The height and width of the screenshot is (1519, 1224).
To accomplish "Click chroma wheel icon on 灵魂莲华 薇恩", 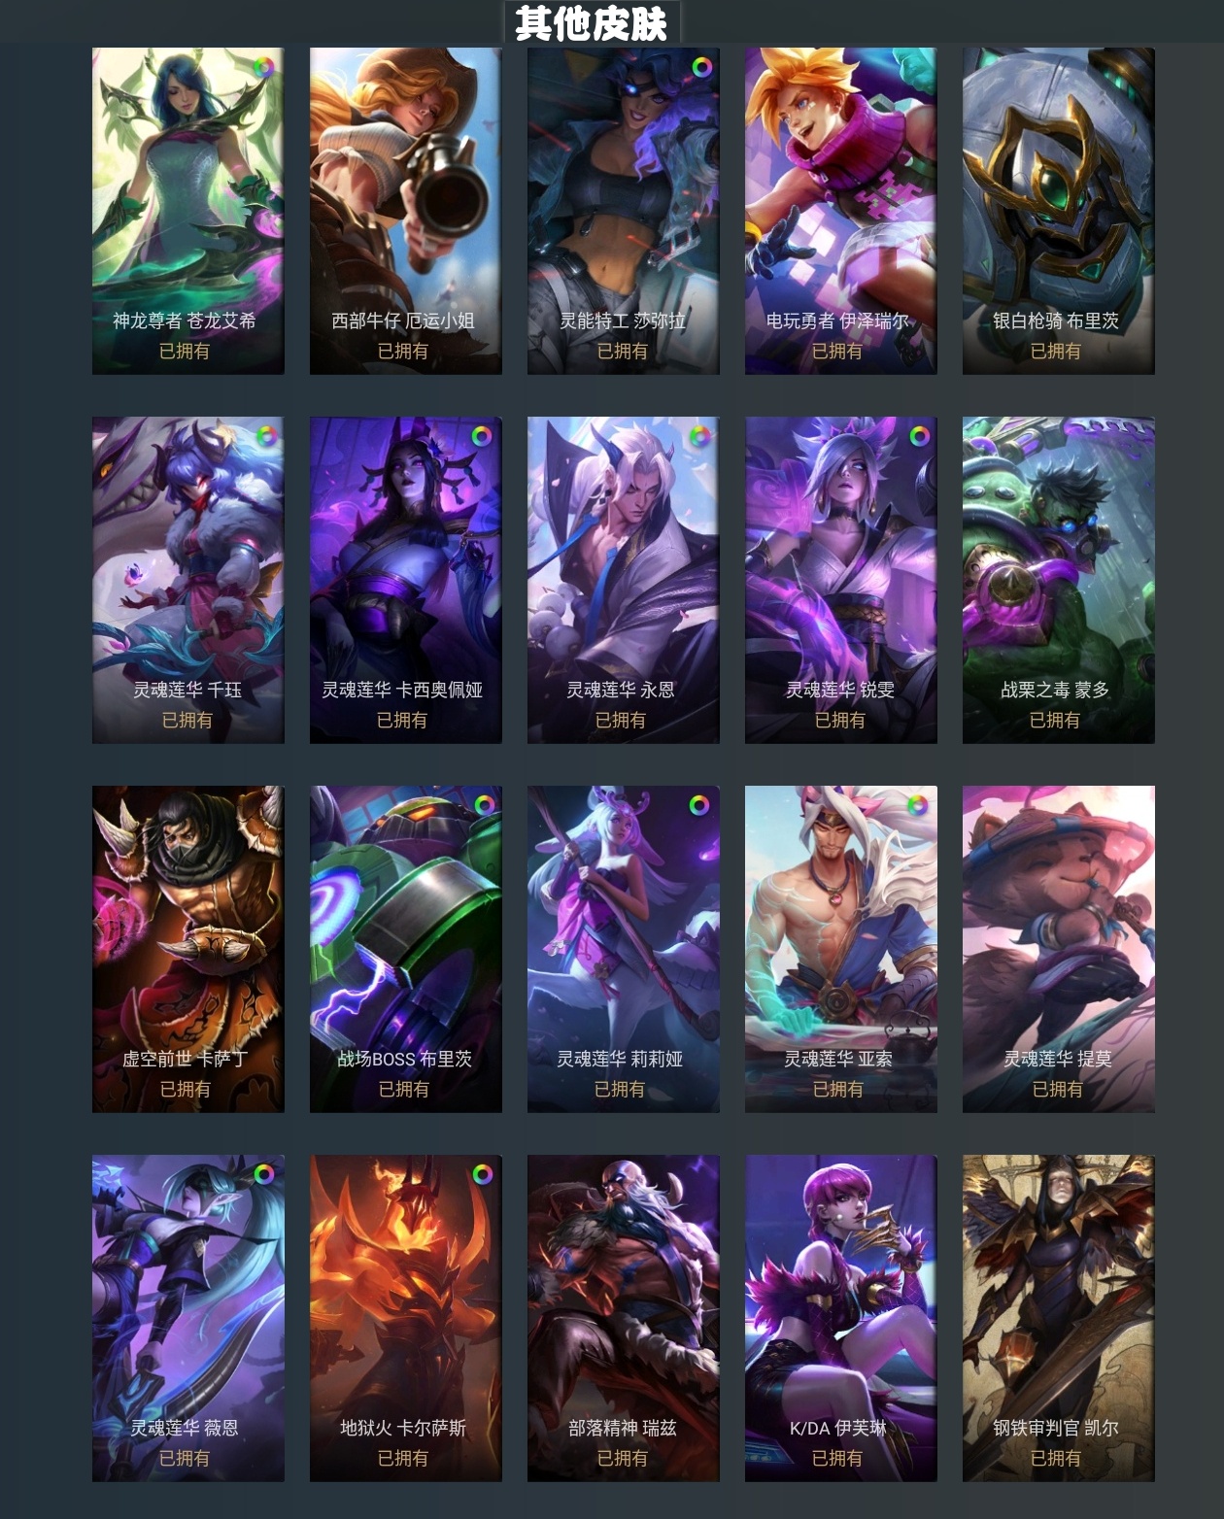I will (263, 1174).
